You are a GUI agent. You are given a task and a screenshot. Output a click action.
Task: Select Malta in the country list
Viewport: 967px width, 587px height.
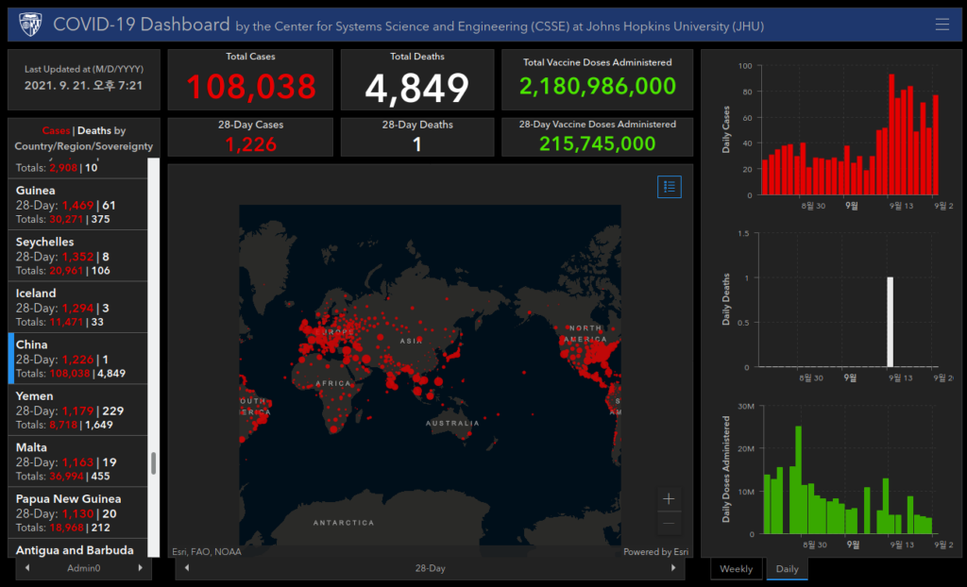click(77, 461)
